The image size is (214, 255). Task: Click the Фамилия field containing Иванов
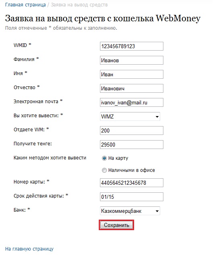pos(132,60)
